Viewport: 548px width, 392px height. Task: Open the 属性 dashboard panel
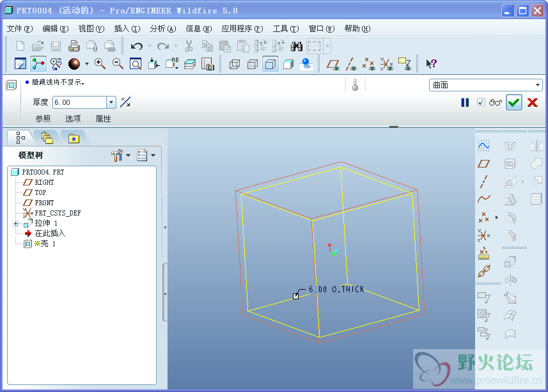coord(103,119)
